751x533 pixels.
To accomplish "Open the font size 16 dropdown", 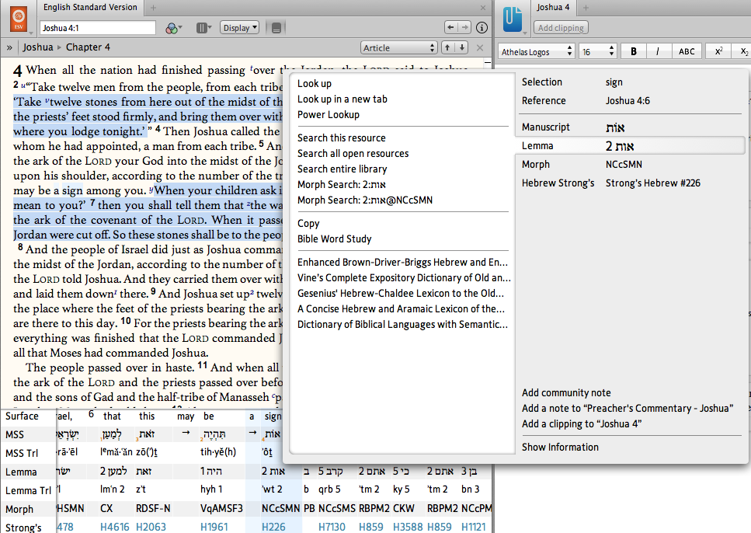I will (x=597, y=51).
